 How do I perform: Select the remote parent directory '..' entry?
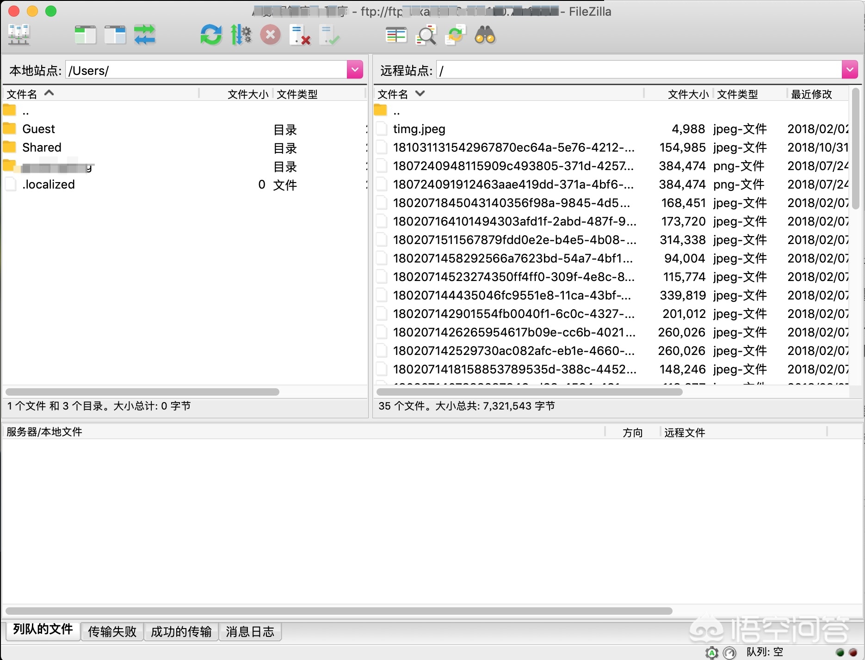tap(611, 111)
